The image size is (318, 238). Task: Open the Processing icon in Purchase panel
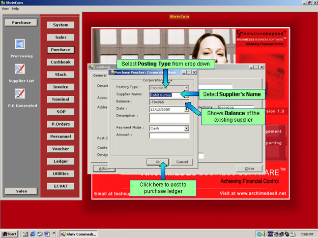click(x=20, y=45)
